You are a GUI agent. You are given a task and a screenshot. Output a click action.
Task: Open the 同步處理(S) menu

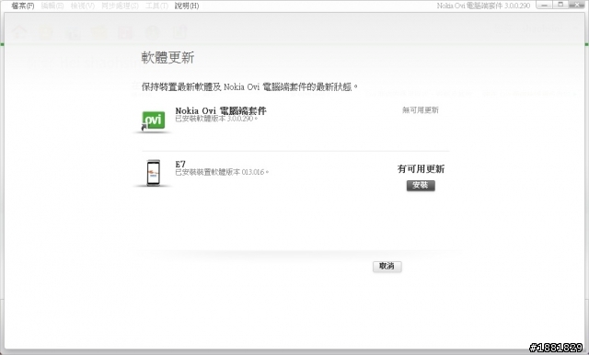tap(120, 6)
